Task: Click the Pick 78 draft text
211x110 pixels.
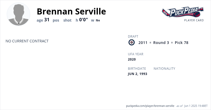Action: point(181,43)
